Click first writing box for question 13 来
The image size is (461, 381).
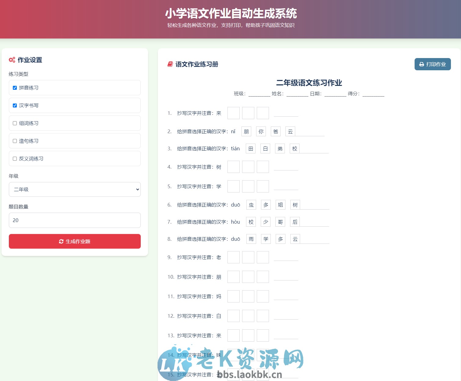pyautogui.click(x=234, y=335)
